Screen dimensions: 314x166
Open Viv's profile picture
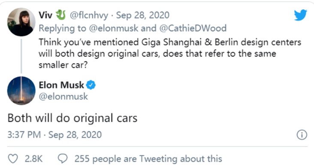(21, 22)
